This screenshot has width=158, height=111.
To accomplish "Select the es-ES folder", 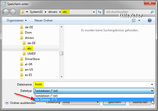I will [x=28, y=75].
